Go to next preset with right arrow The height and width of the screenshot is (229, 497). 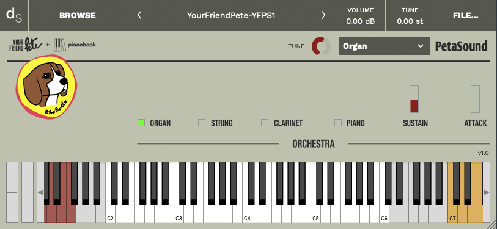coord(323,15)
